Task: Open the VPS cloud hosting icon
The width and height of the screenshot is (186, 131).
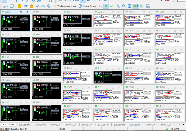Action: click(x=43, y=6)
